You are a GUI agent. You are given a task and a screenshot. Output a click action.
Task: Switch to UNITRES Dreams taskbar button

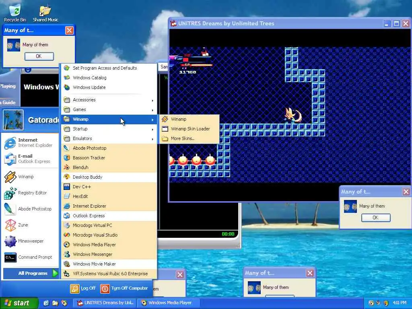105,303
